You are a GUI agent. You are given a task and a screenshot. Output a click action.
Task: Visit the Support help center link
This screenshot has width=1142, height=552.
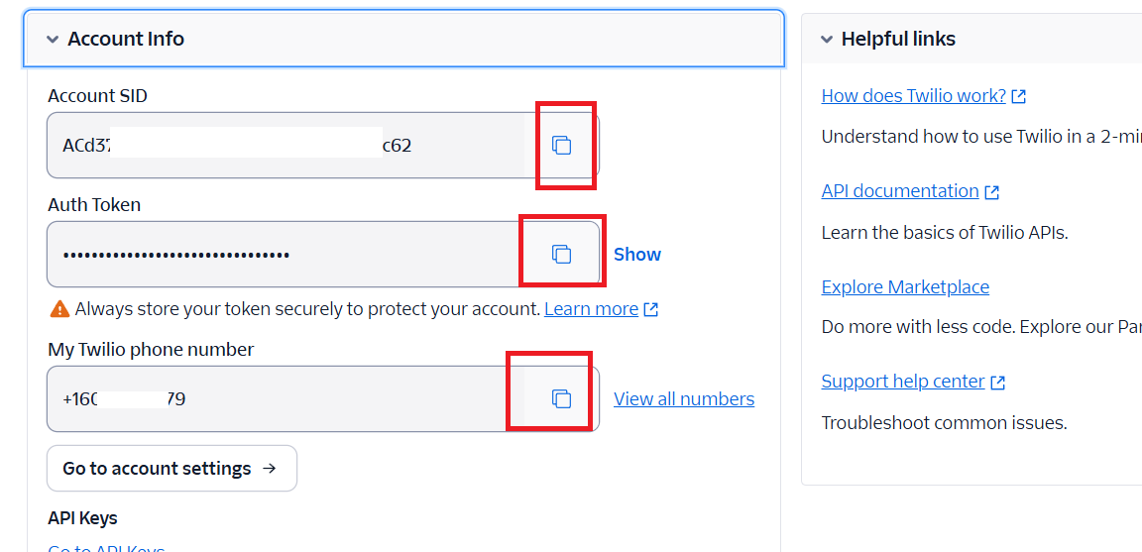click(x=902, y=382)
